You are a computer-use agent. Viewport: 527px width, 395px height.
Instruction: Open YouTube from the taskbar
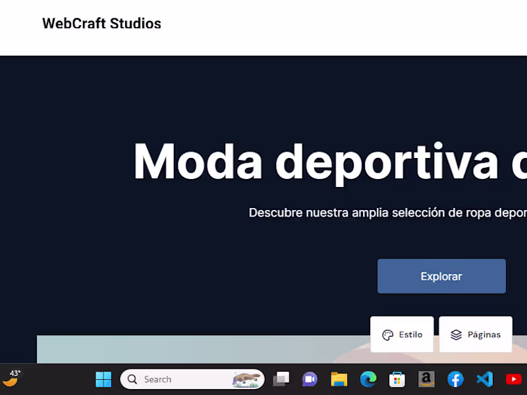514,379
